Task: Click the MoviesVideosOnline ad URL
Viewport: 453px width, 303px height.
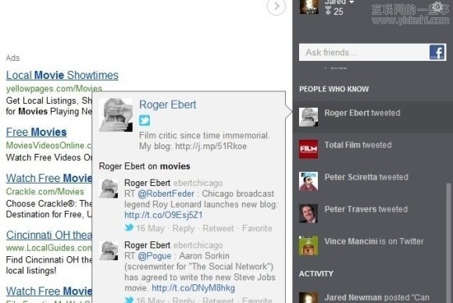Action: 49,145
